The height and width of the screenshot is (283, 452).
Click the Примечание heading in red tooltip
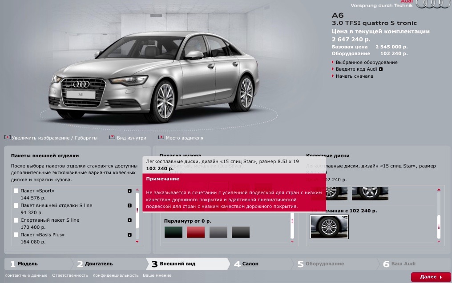[x=162, y=179]
